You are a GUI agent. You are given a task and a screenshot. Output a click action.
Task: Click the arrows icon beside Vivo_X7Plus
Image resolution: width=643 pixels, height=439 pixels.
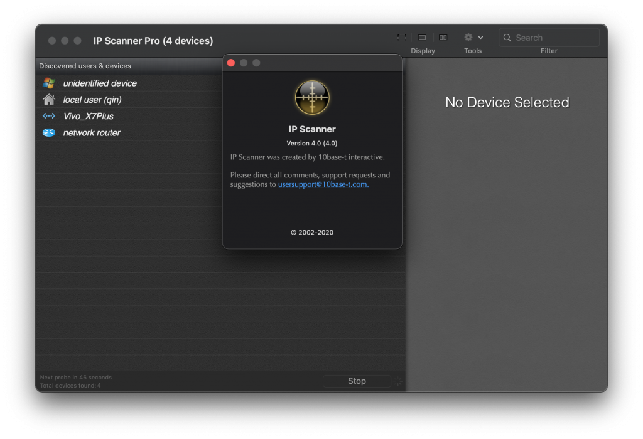[x=49, y=116]
